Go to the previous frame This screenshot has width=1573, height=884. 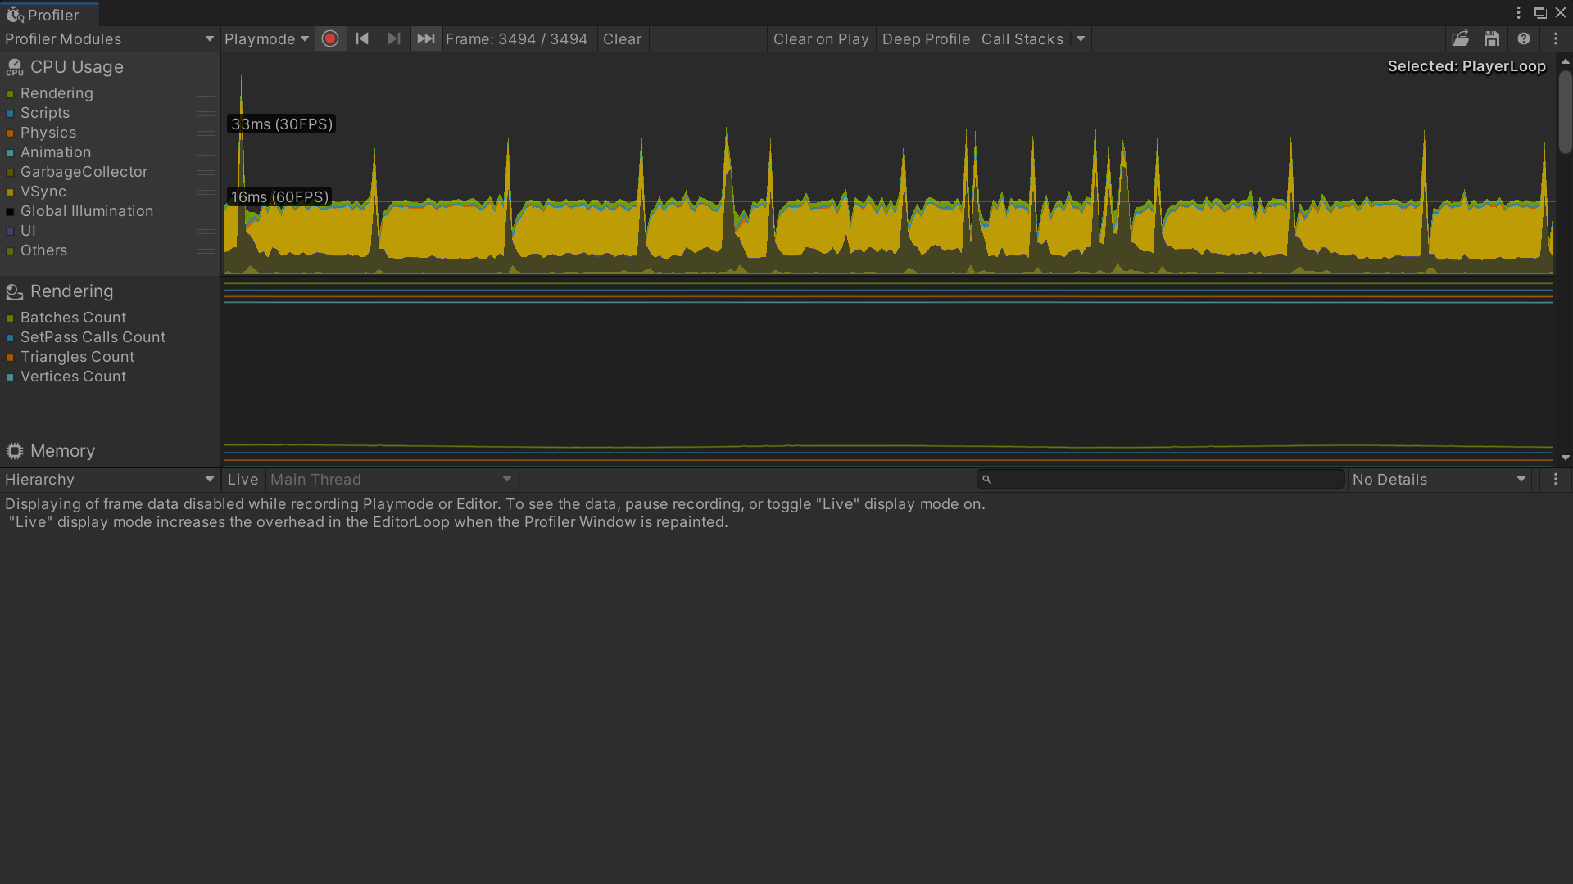tap(362, 38)
